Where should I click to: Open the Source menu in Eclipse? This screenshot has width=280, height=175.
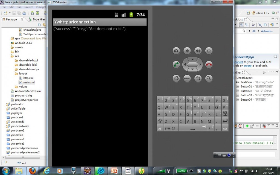(29, 7)
